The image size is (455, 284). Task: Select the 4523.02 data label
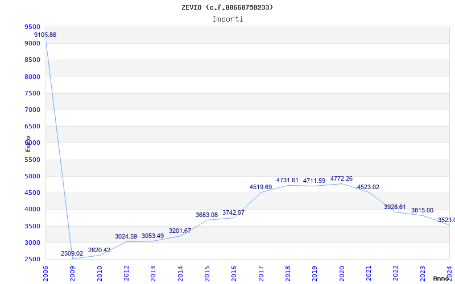click(x=368, y=187)
